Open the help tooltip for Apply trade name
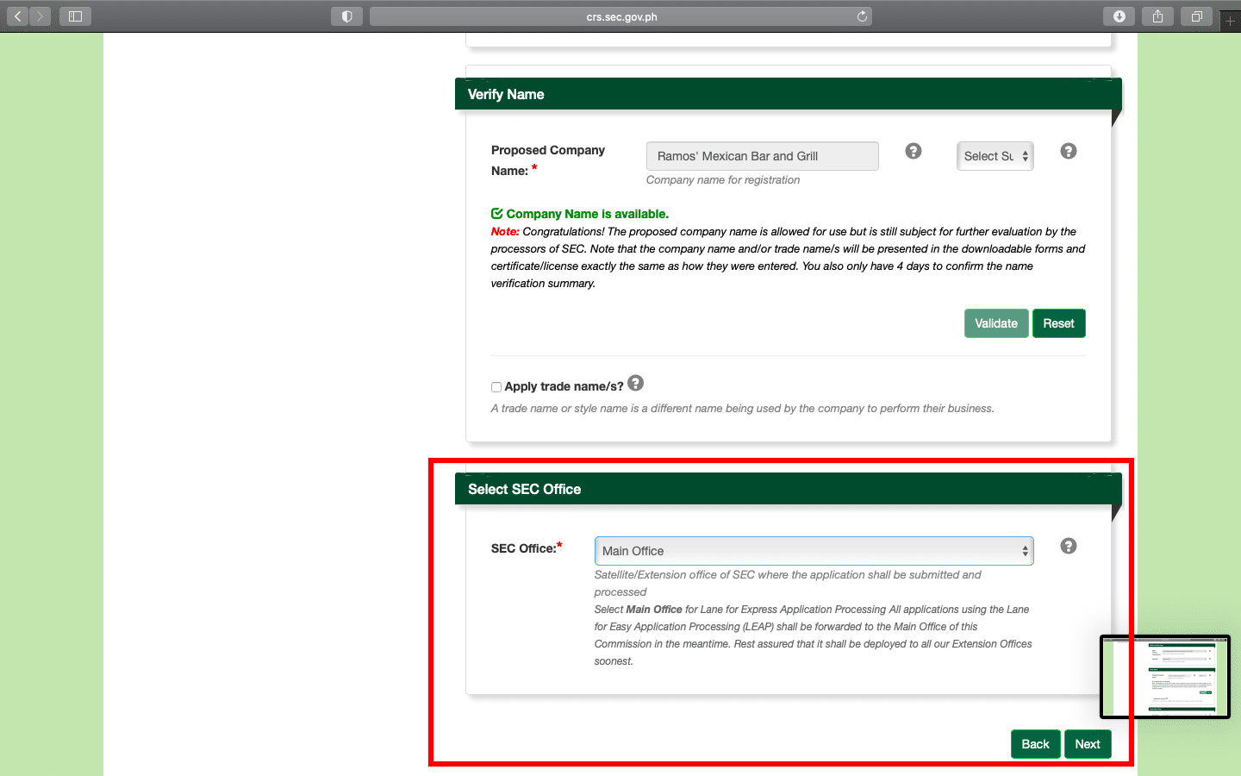 click(636, 383)
